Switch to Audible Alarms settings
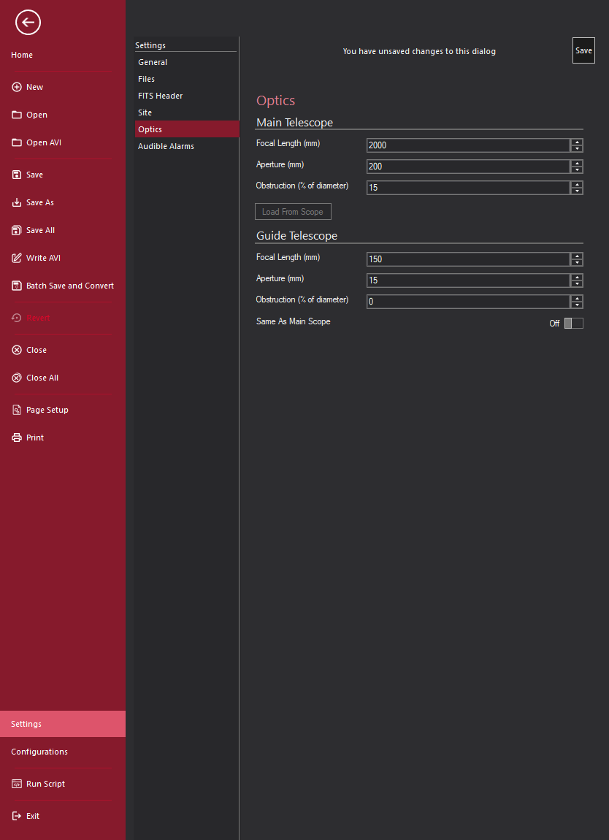The image size is (609, 840). coord(166,146)
